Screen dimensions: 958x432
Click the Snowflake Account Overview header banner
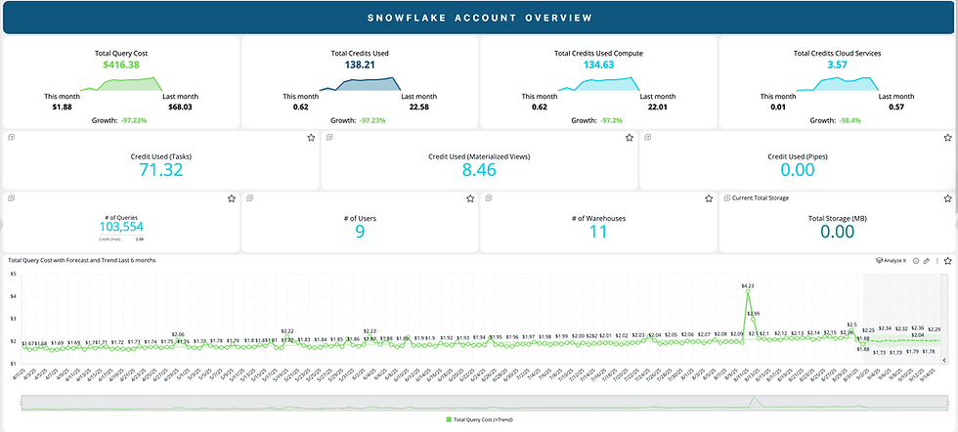[479, 18]
